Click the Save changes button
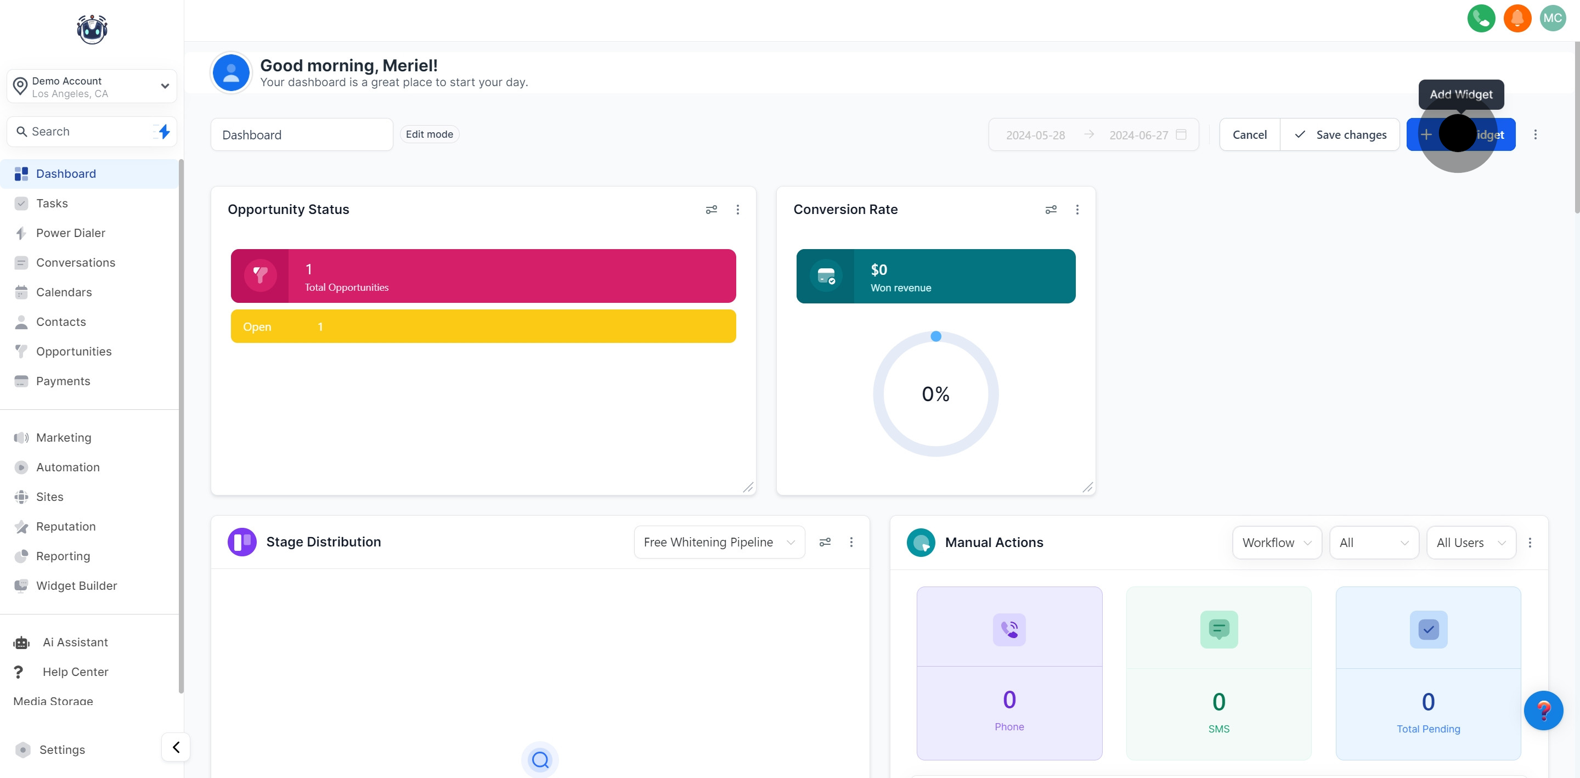1580x778 pixels. point(1340,134)
